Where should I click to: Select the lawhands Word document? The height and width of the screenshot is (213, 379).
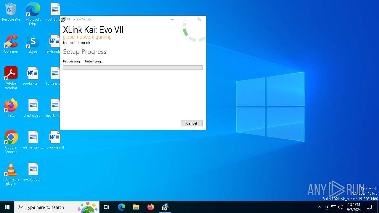pyautogui.click(x=53, y=44)
